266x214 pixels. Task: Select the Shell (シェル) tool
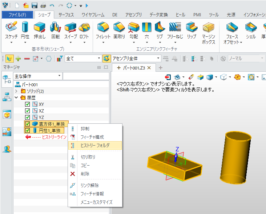pos(251,30)
